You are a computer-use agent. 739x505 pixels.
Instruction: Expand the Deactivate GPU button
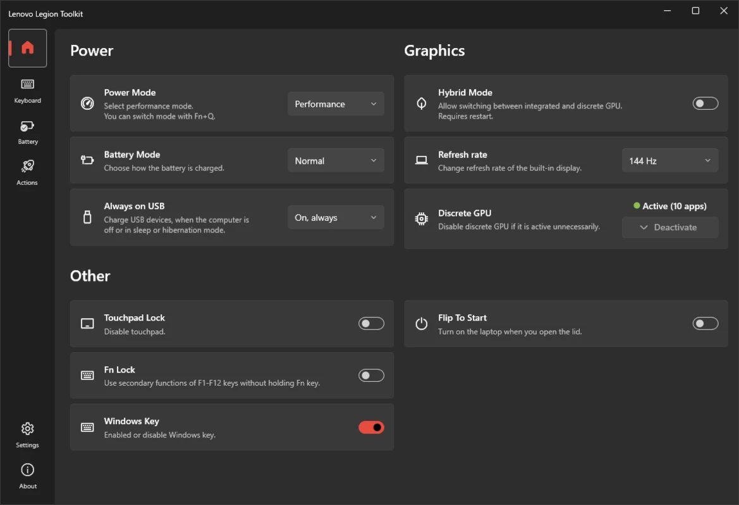[x=669, y=227]
